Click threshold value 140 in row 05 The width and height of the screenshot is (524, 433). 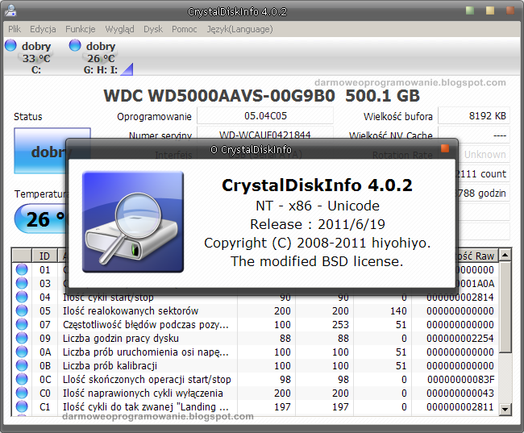(x=398, y=311)
